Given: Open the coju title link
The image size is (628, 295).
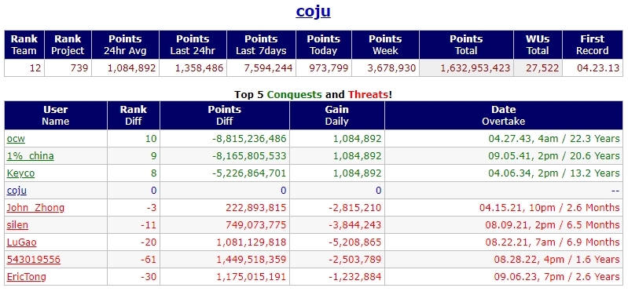Looking at the screenshot, I should pos(313,11).
